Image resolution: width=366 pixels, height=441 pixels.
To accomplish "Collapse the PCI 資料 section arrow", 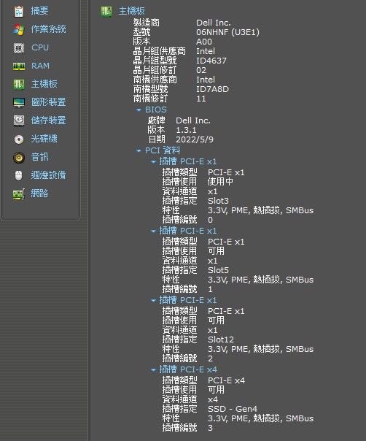I will [139, 150].
